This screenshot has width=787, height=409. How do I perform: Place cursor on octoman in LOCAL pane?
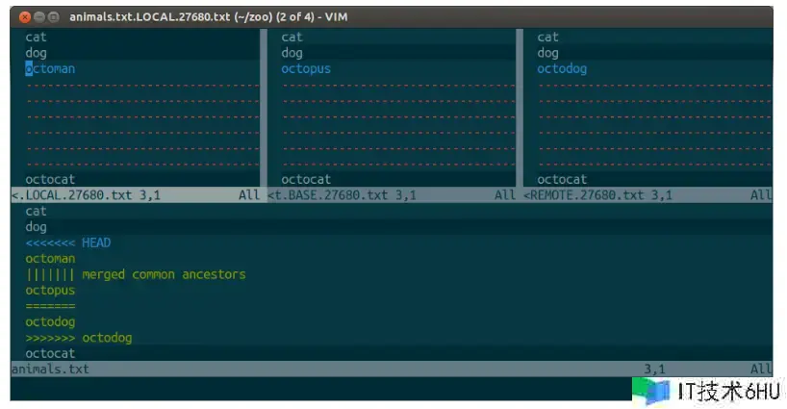(x=50, y=68)
